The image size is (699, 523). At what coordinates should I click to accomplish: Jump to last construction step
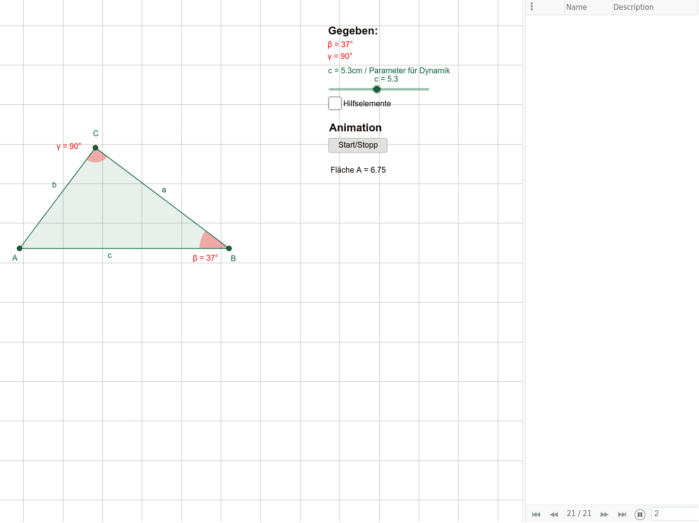click(x=622, y=515)
